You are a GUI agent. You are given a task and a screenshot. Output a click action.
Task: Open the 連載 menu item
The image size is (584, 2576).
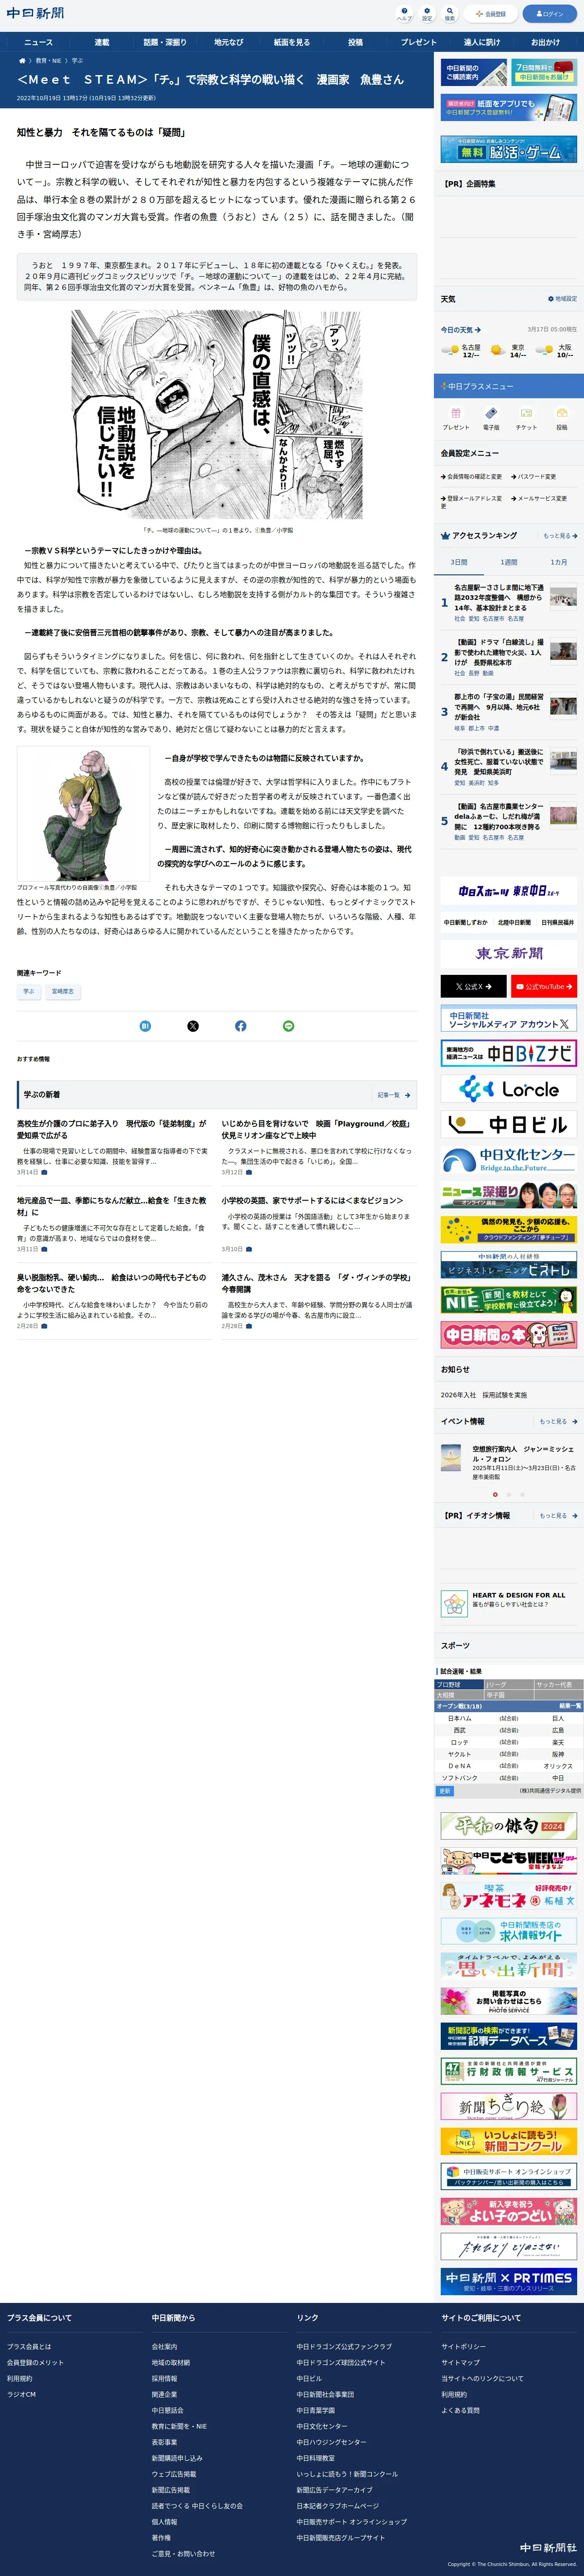[102, 42]
